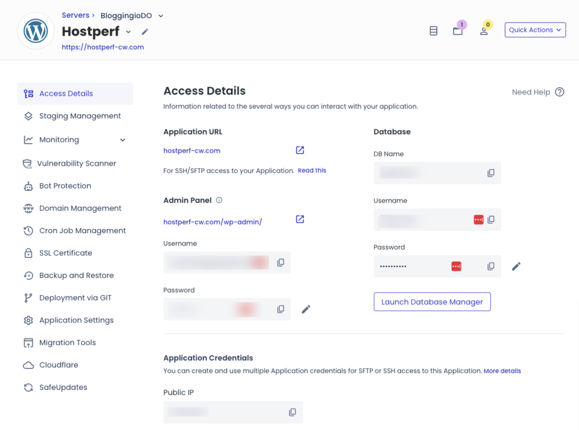Click the Monitoring chart icon
This screenshot has height=430, width=579.
[x=28, y=140]
